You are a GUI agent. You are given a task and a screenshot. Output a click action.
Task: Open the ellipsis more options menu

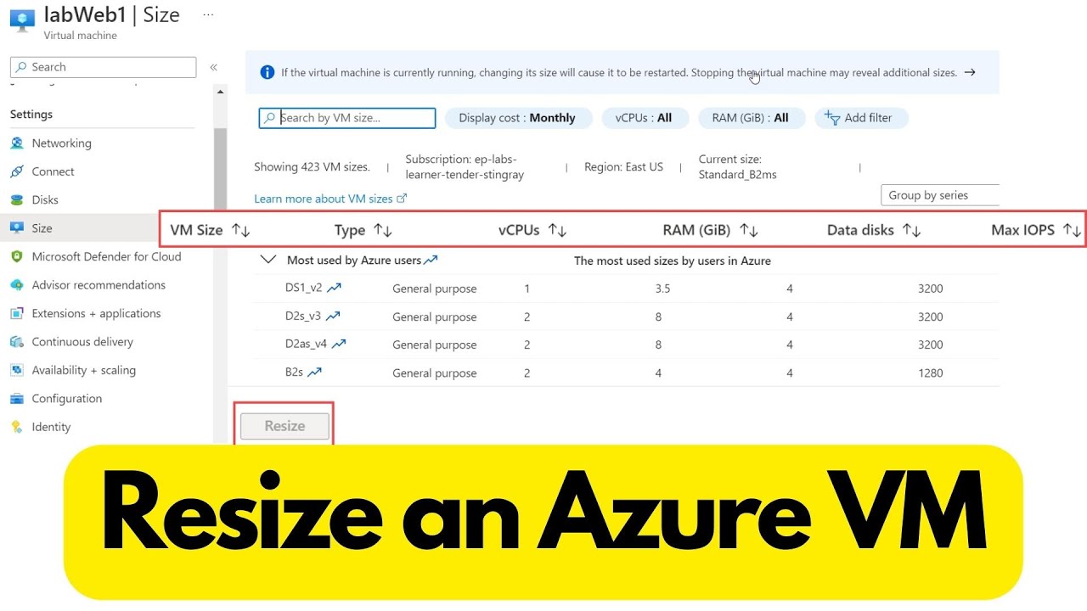pyautogui.click(x=209, y=15)
